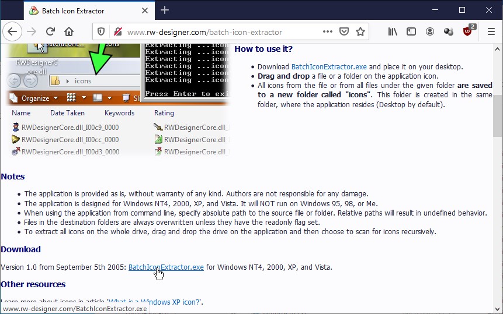Open the uBlock Origin extension popup
503x314 pixels.
pos(468,31)
